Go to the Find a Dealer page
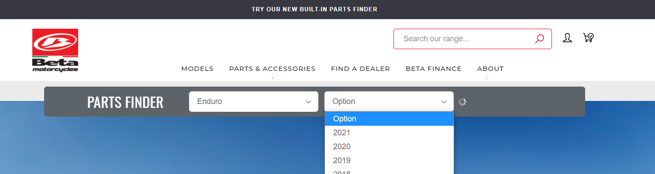 pos(360,69)
